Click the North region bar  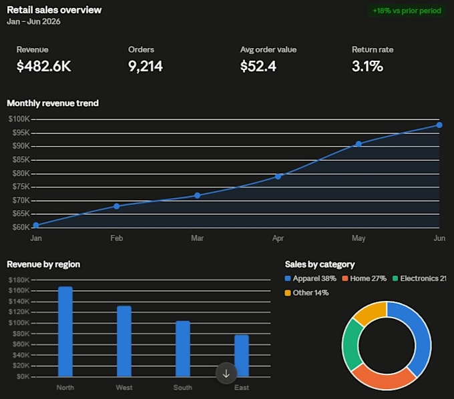65,332
